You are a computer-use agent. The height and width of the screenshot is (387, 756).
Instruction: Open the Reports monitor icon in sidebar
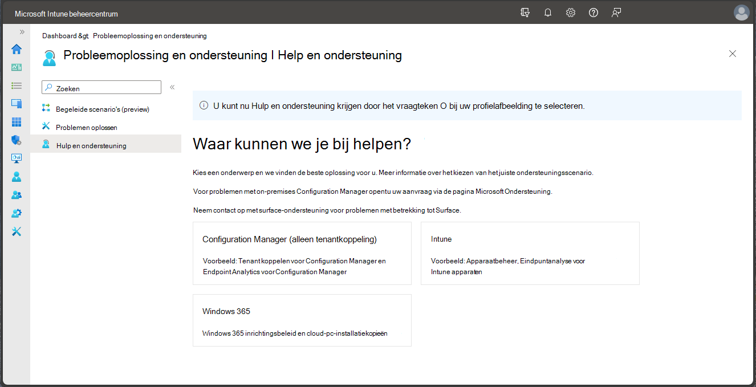(x=17, y=158)
